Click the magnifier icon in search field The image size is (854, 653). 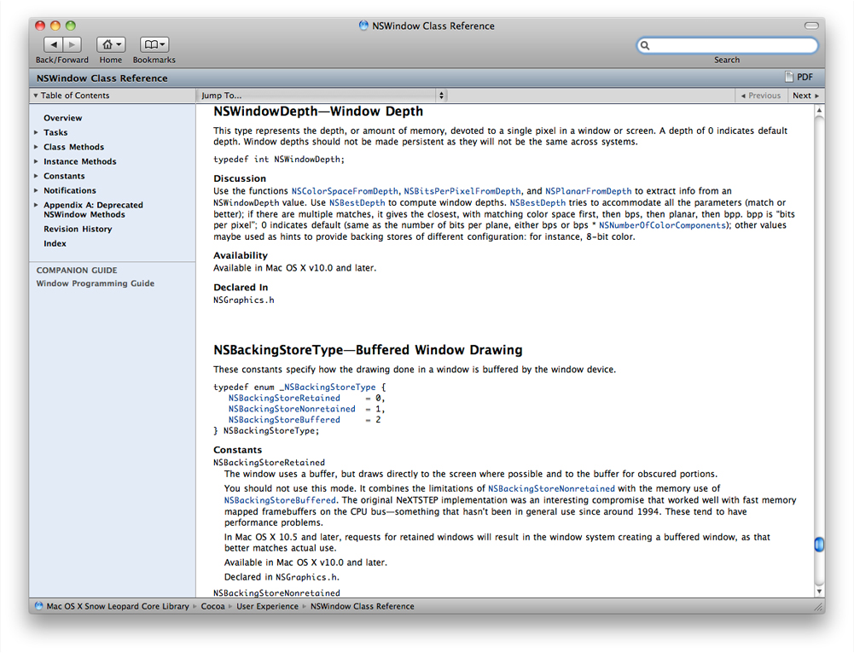(645, 45)
